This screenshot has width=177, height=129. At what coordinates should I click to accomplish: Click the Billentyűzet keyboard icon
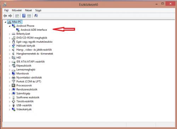(x=13, y=34)
